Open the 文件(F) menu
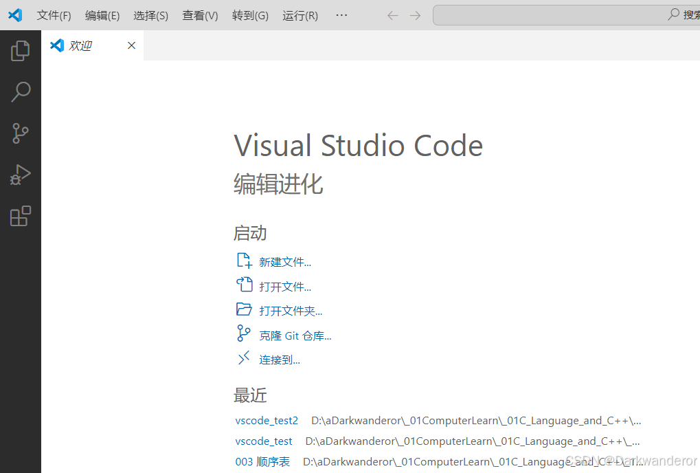The height and width of the screenshot is (473, 700). click(54, 16)
